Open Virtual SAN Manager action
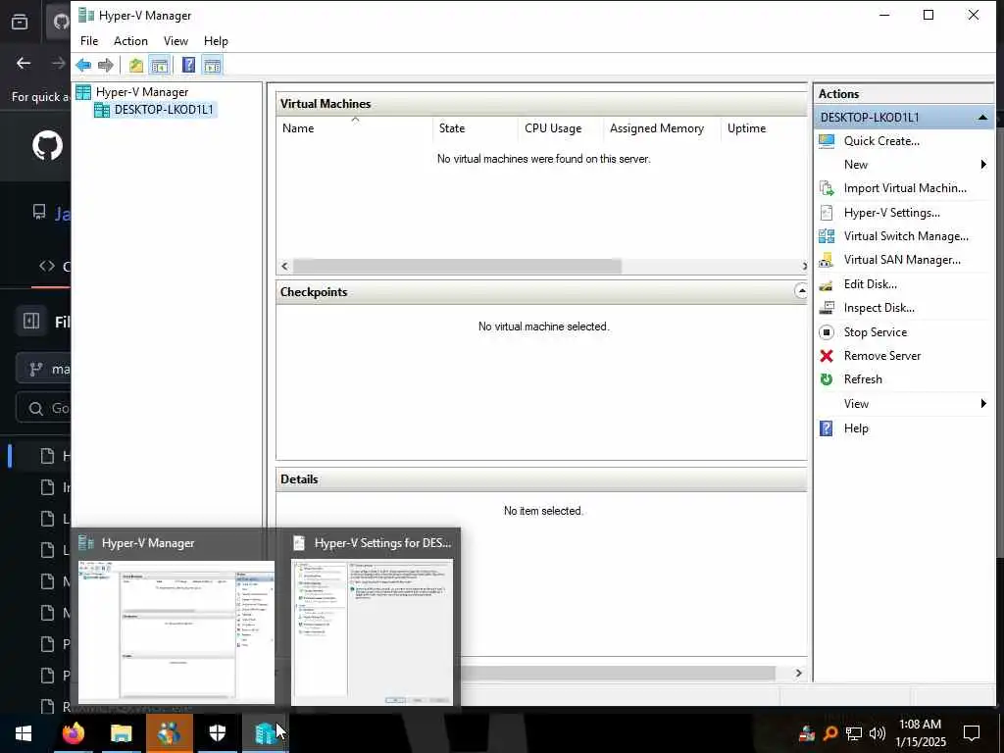Image resolution: width=1004 pixels, height=753 pixels. pyautogui.click(x=902, y=260)
